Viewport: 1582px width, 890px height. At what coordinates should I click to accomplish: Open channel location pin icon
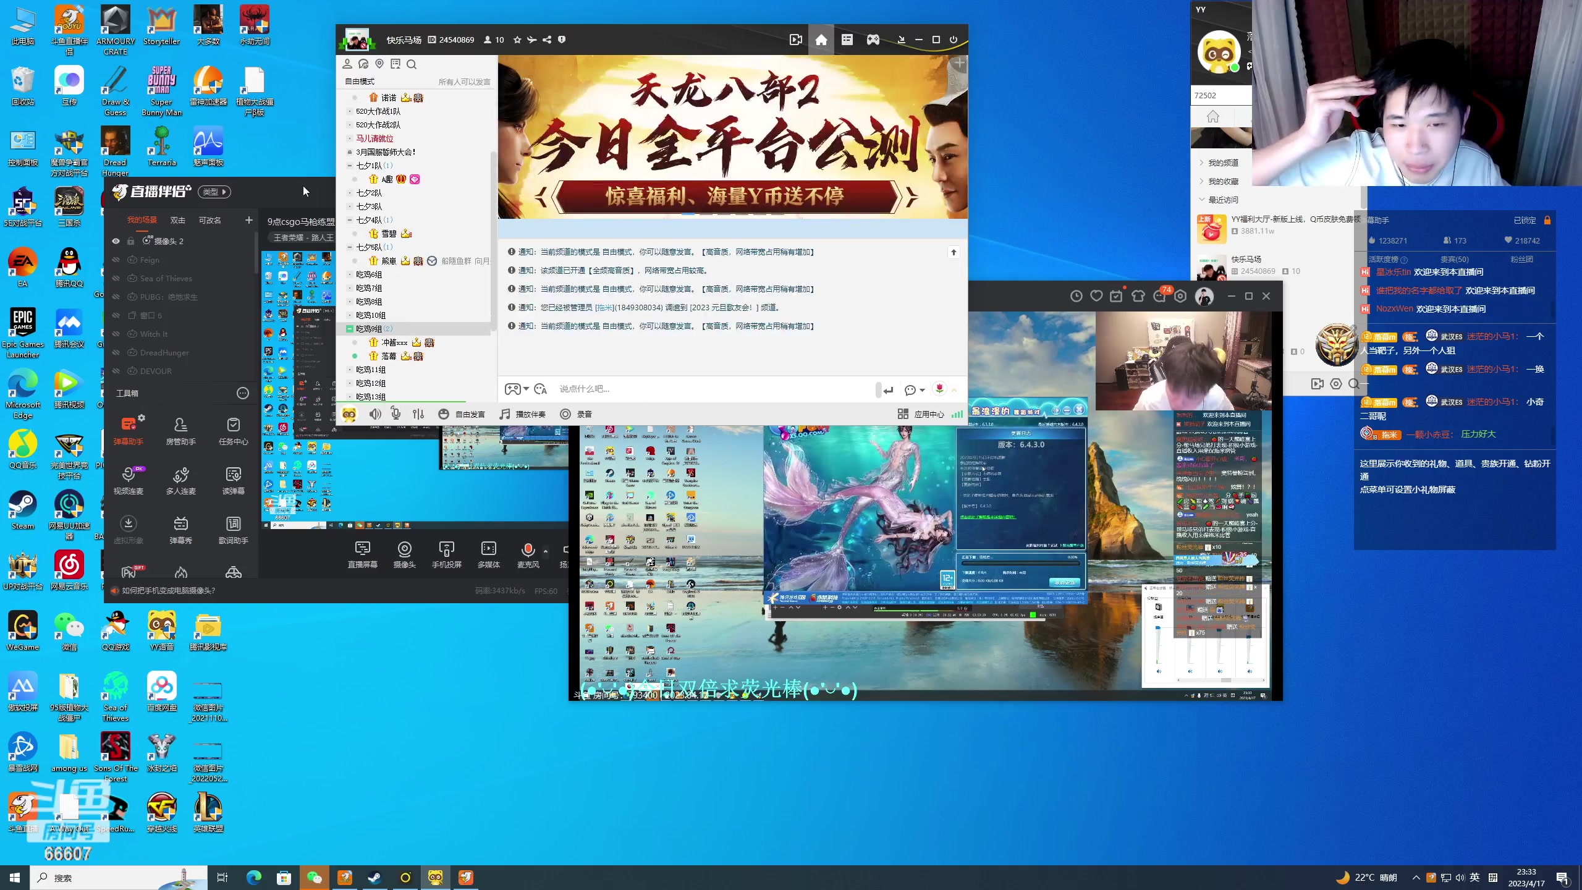[379, 64]
